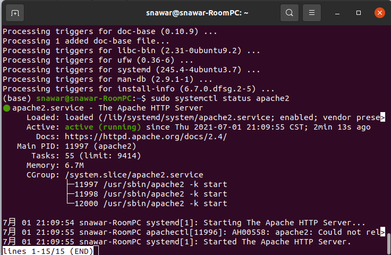Open the httpd.apache.org docs URL

146,137
